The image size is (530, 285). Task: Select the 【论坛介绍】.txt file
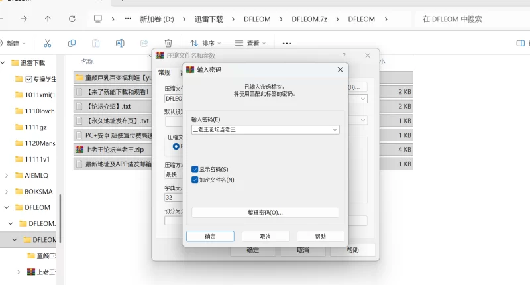[113, 106]
